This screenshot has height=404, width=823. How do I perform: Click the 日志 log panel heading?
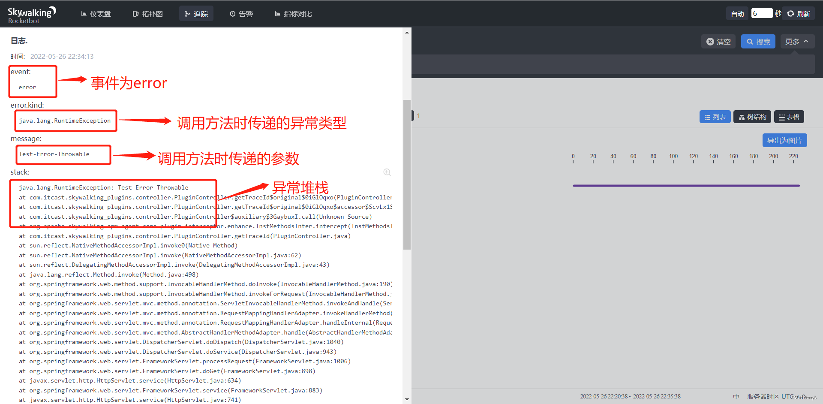click(19, 41)
